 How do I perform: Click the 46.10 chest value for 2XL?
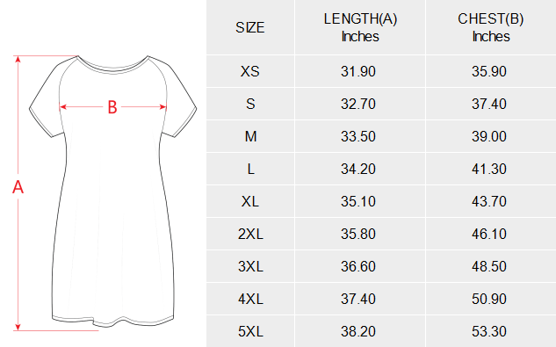pos(489,235)
